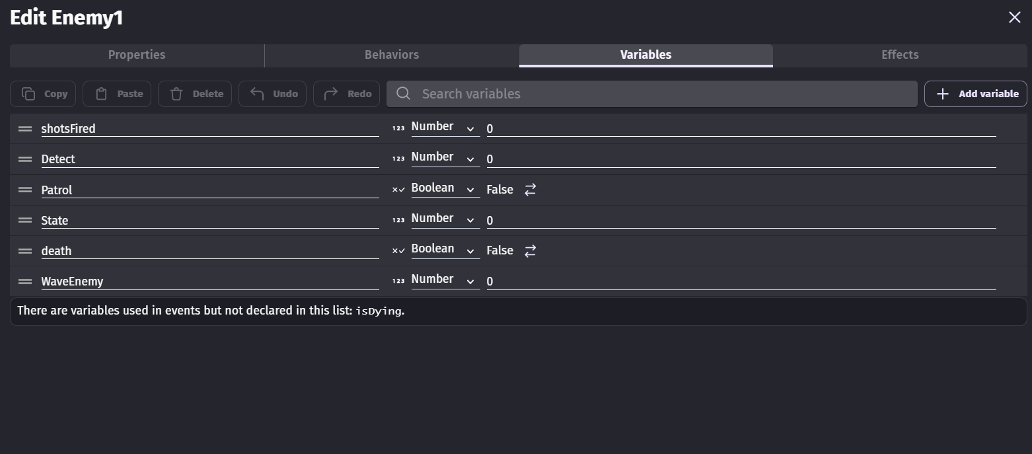Screen dimensions: 1032x454
Task: Toggle the Patrol boolean value
Action: pos(530,190)
